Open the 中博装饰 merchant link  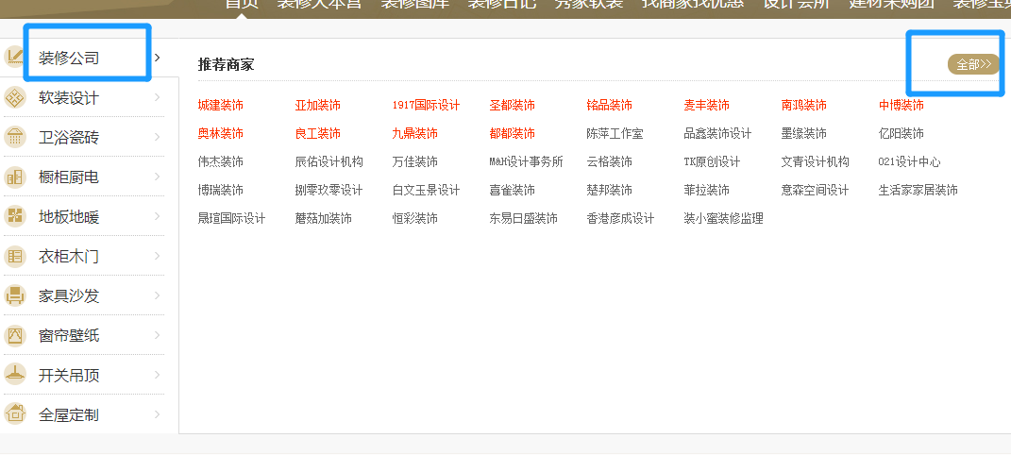[901, 105]
